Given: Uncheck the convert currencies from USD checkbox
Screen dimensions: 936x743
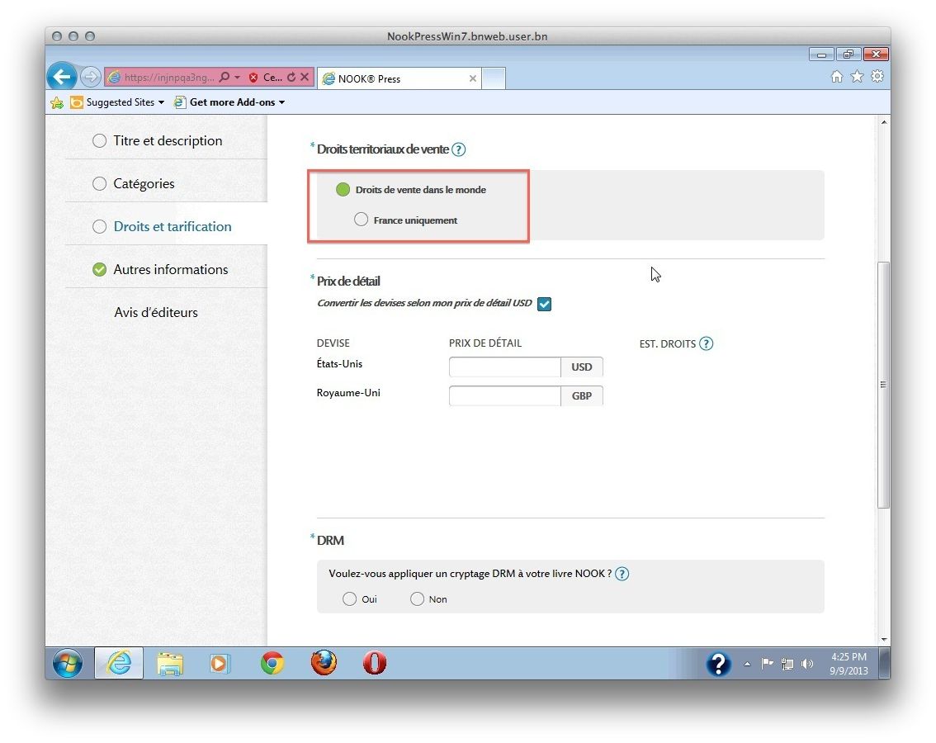Looking at the screenshot, I should (544, 304).
